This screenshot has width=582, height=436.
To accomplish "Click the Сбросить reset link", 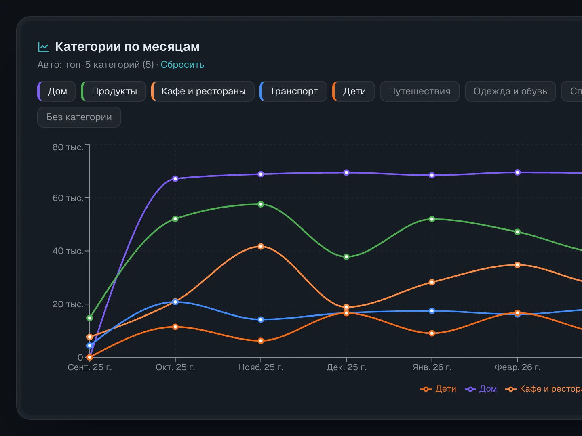I will (x=182, y=65).
